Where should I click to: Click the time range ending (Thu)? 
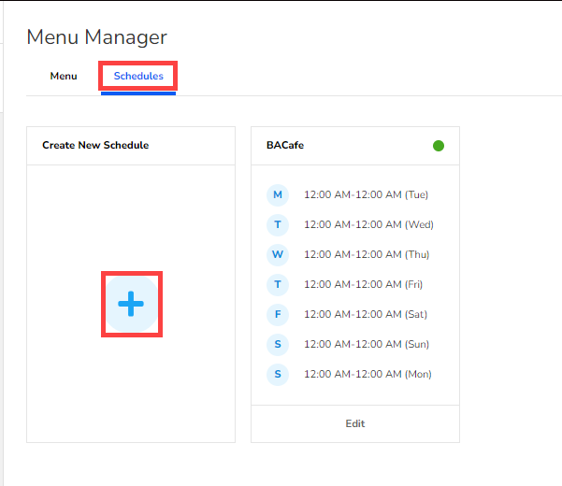coord(367,255)
